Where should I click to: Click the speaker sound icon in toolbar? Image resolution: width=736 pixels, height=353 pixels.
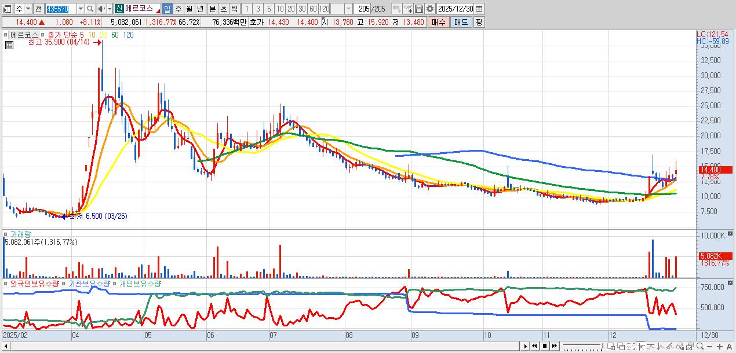pos(101,9)
